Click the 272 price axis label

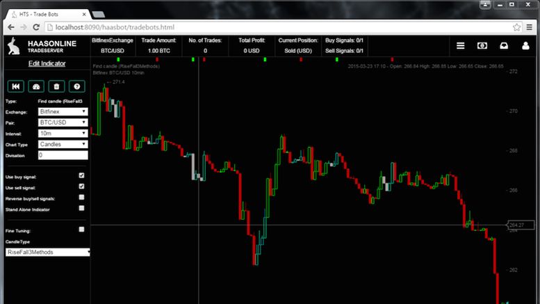[513, 72]
